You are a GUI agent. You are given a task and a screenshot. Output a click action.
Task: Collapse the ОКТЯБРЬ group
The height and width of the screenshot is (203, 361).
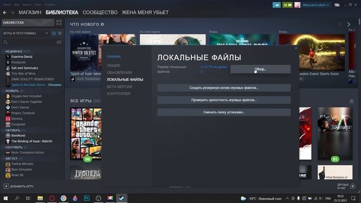pyautogui.click(x=3, y=130)
